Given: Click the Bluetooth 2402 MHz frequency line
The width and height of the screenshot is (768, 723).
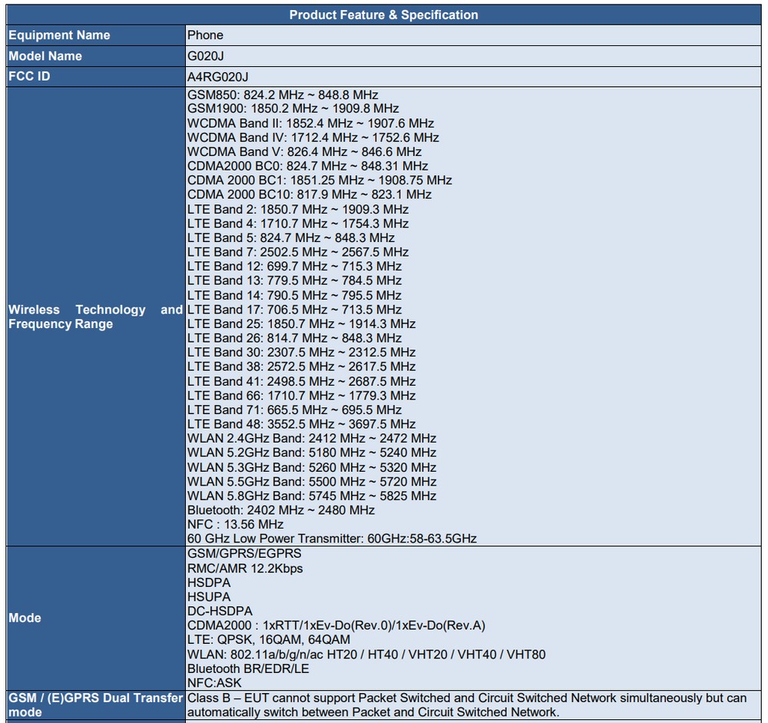Looking at the screenshot, I should coord(280,510).
